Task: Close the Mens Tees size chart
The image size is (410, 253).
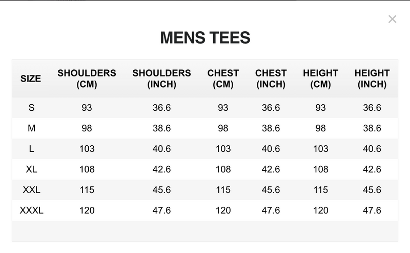Action: (392, 20)
